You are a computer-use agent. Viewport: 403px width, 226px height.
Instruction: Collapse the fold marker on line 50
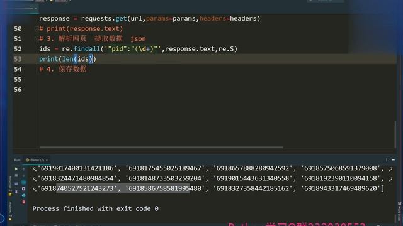point(37,29)
